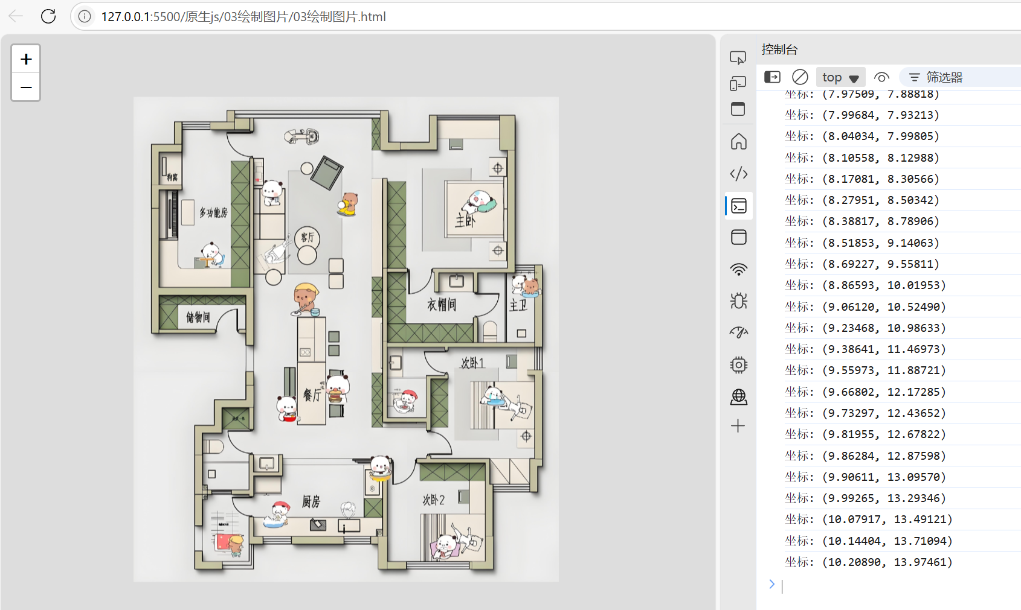This screenshot has width=1021, height=610.
Task: Click the map zoom out (−) button
Action: coord(26,87)
